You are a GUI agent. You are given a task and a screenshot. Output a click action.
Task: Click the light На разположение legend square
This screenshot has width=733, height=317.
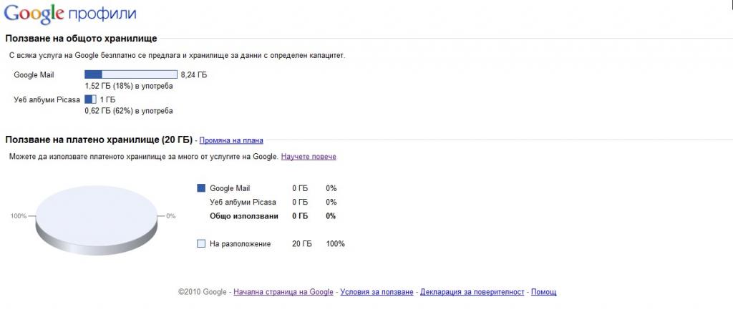point(201,244)
